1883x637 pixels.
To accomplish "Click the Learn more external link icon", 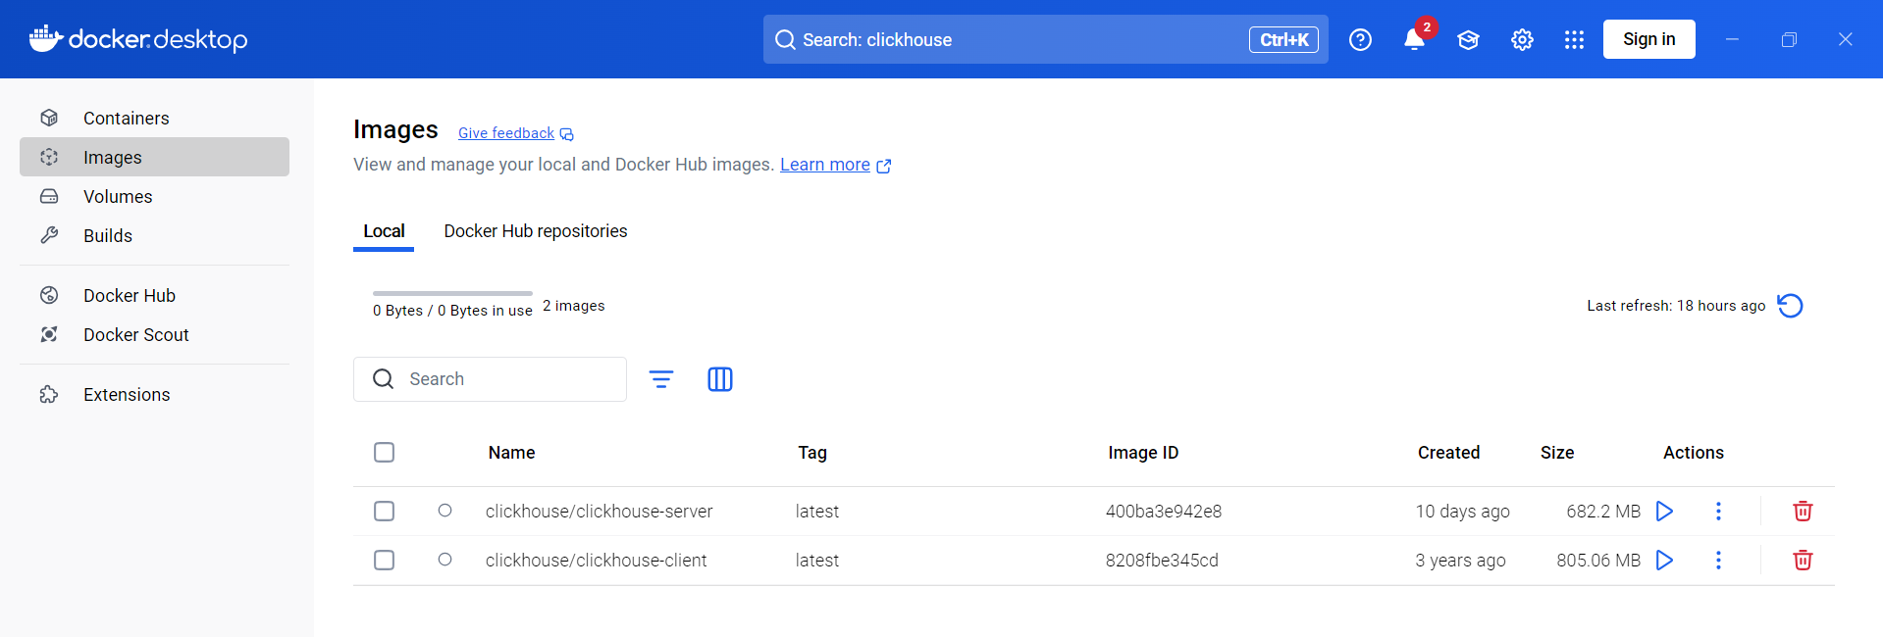I will pyautogui.click(x=884, y=166).
